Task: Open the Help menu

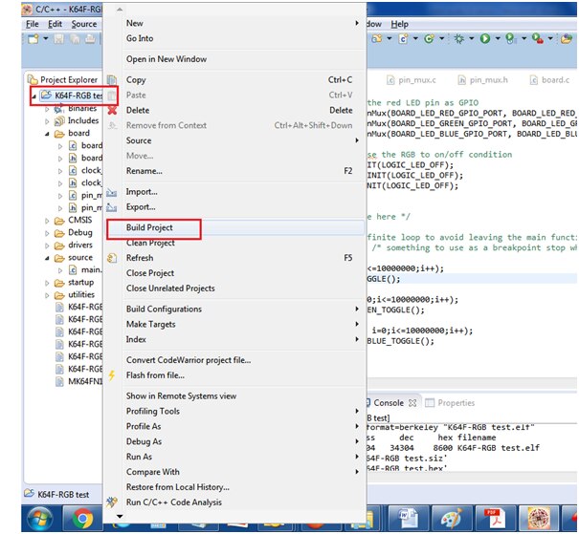Action: (x=399, y=24)
